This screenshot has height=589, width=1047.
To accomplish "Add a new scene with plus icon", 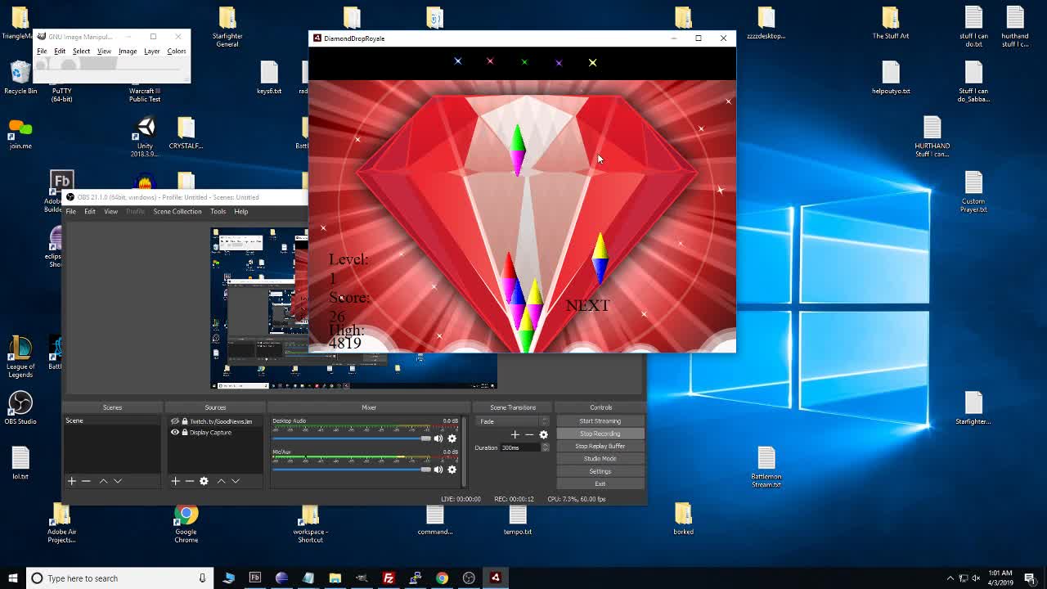I will (72, 481).
